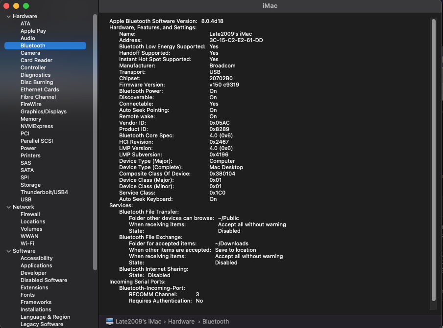Open Parallel SCSI entry
Image resolution: width=443 pixels, height=328 pixels.
point(37,141)
